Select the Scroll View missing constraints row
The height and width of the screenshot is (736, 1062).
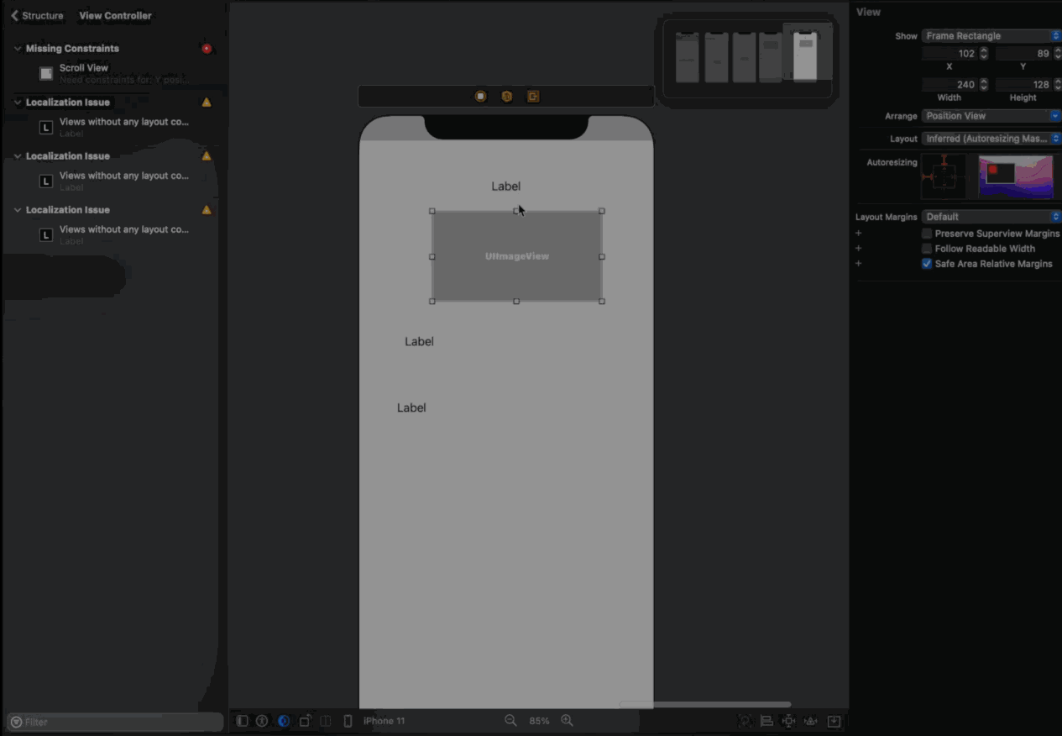point(115,73)
